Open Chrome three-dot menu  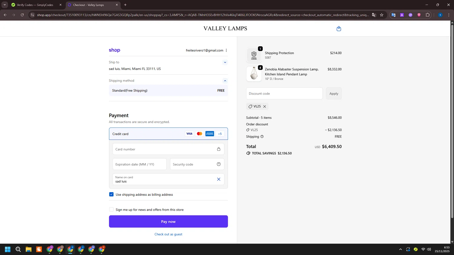pyautogui.click(x=449, y=15)
